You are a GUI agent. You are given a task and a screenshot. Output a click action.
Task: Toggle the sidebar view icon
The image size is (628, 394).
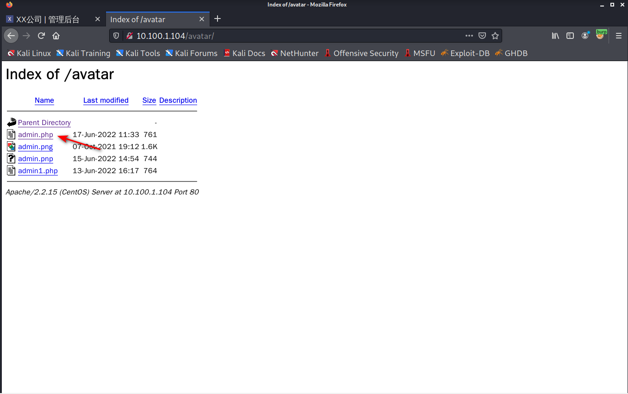[570, 36]
